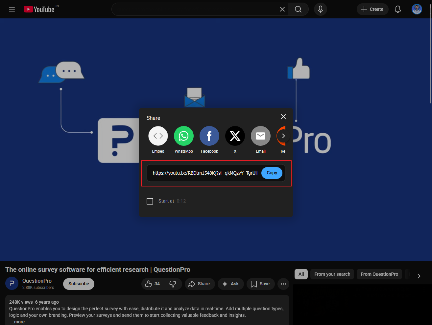Open the notifications bell
Viewport: 432px width, 325px height.
[x=398, y=9]
